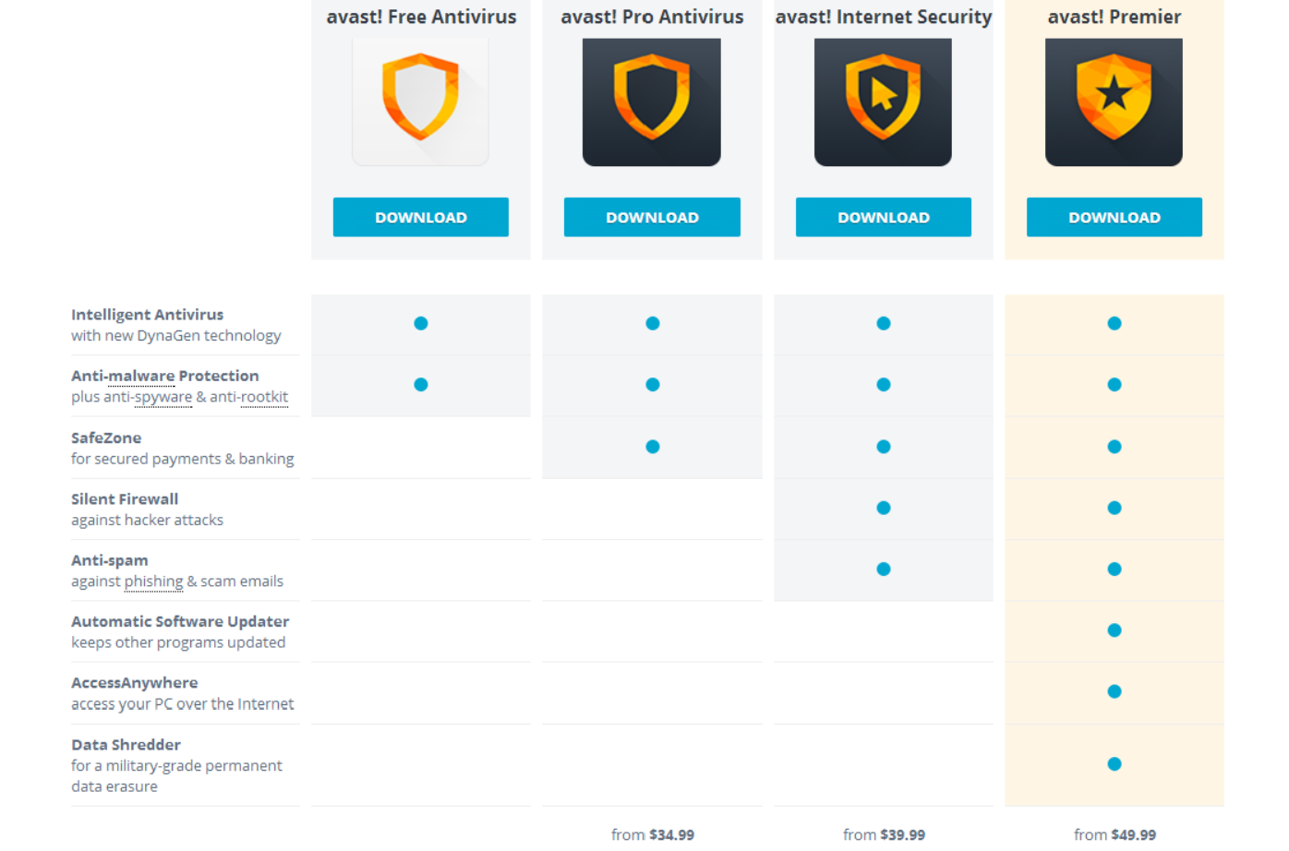
Task: Download avast! Free Antivirus
Action: click(421, 217)
